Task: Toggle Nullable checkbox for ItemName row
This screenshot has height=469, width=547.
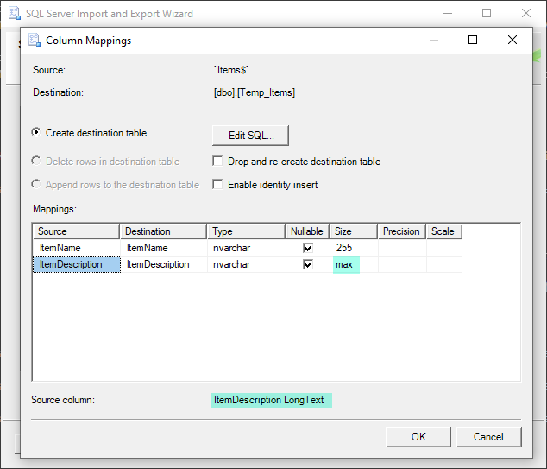Action: point(308,248)
